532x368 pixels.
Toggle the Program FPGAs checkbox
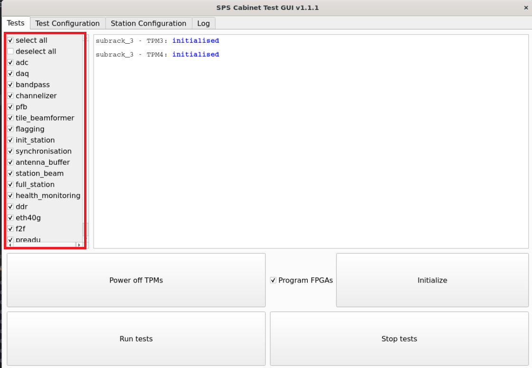tap(273, 280)
